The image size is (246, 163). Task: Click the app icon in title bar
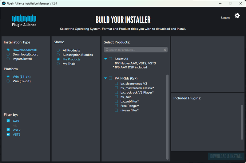click(4, 3)
